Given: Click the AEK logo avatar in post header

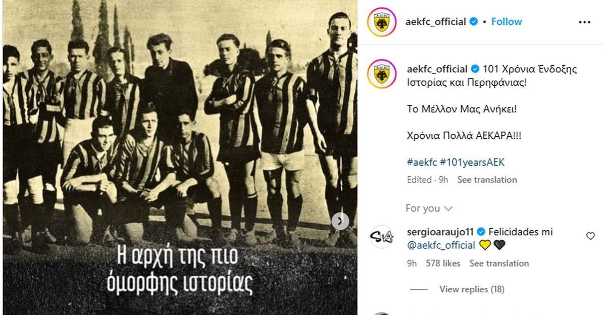Looking at the screenshot, I should [x=382, y=22].
